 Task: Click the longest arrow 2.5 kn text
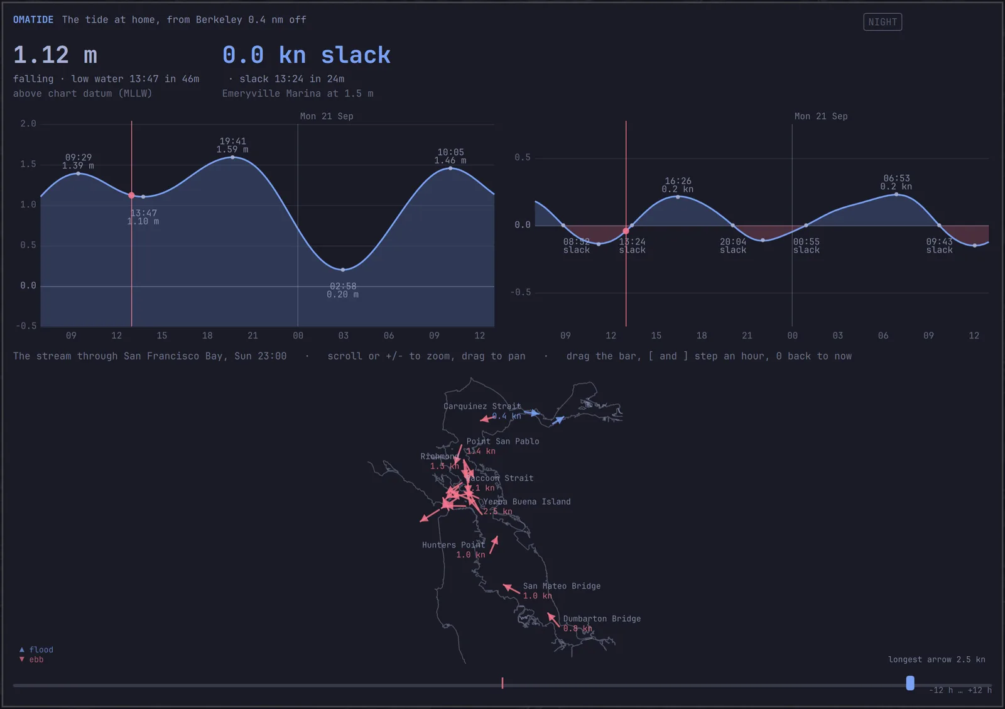pyautogui.click(x=937, y=659)
